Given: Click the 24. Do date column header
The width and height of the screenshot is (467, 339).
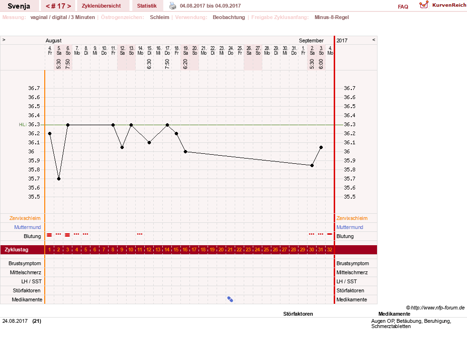Looking at the screenshot, I should click(x=231, y=50).
